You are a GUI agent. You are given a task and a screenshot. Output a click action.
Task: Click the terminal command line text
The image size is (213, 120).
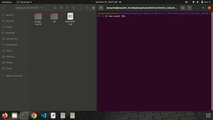point(117,16)
